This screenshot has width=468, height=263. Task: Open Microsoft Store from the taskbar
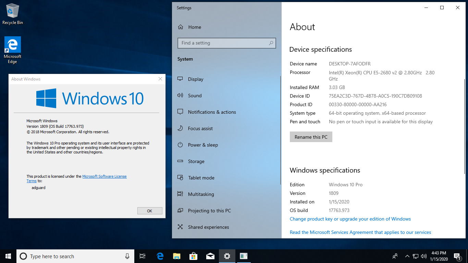pos(194,256)
